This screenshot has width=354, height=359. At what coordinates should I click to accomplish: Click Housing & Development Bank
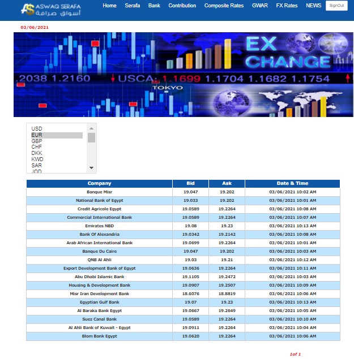[x=99, y=285]
